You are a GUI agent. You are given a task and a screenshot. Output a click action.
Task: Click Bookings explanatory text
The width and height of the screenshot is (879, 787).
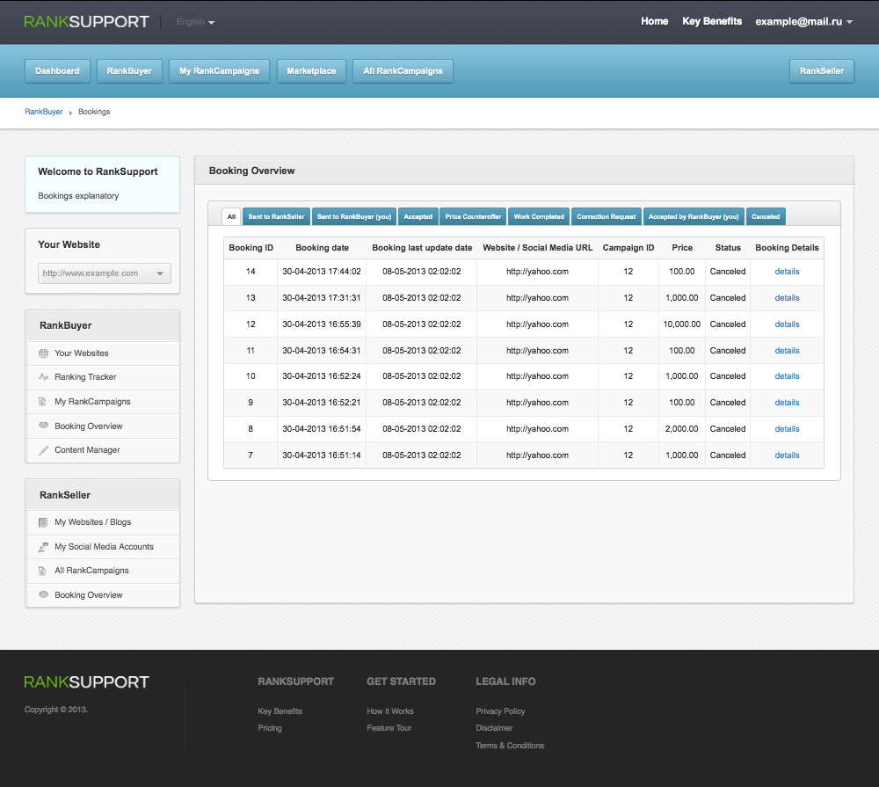coord(78,196)
